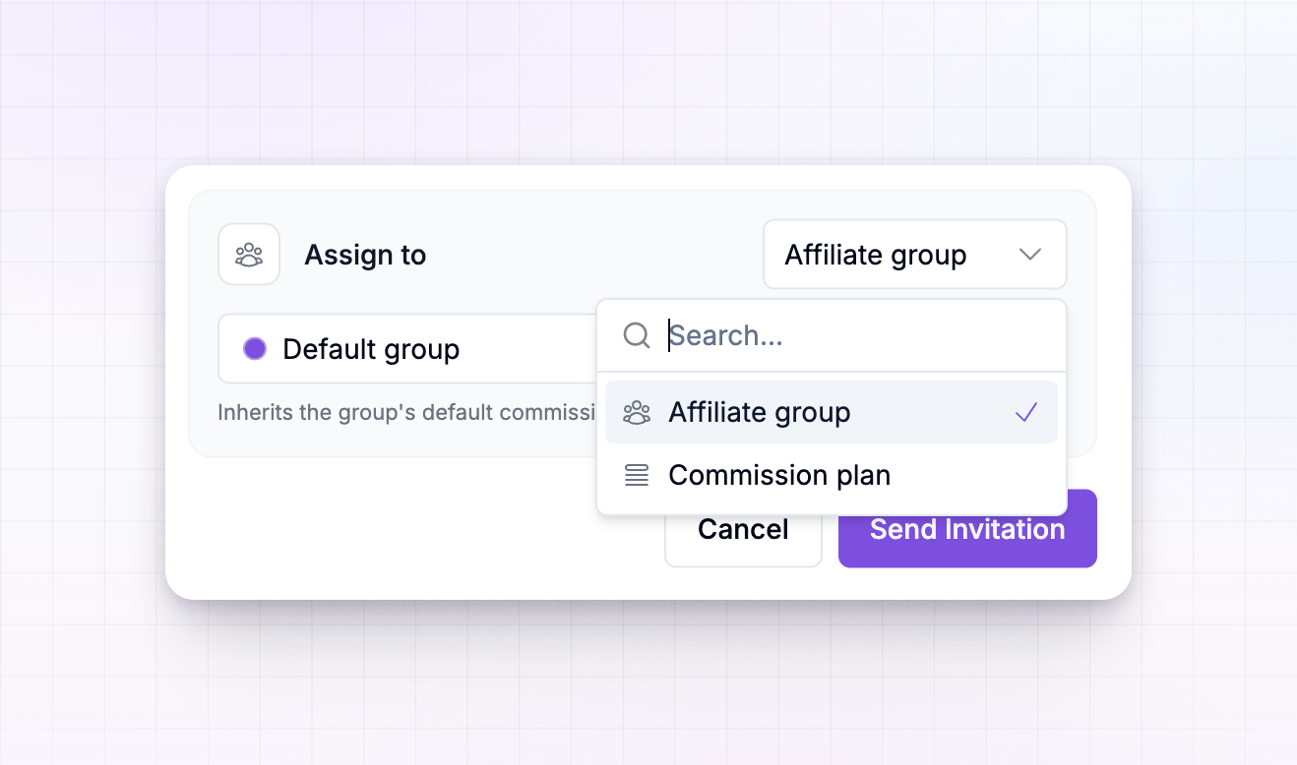1297x765 pixels.
Task: Click the Assign to label text
Action: tap(365, 255)
